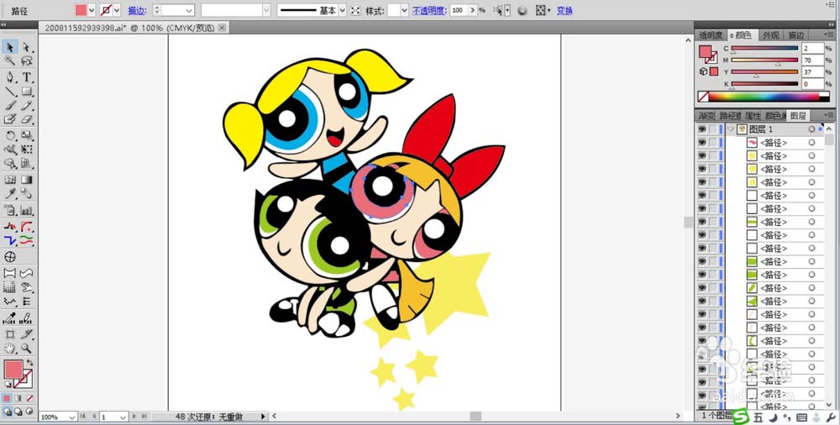Select the Pencil tool
The width and height of the screenshot is (840, 425).
26,106
